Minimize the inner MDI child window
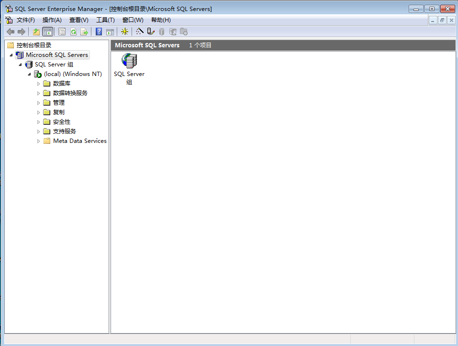Image resolution: width=458 pixels, height=346 pixels. click(433, 20)
